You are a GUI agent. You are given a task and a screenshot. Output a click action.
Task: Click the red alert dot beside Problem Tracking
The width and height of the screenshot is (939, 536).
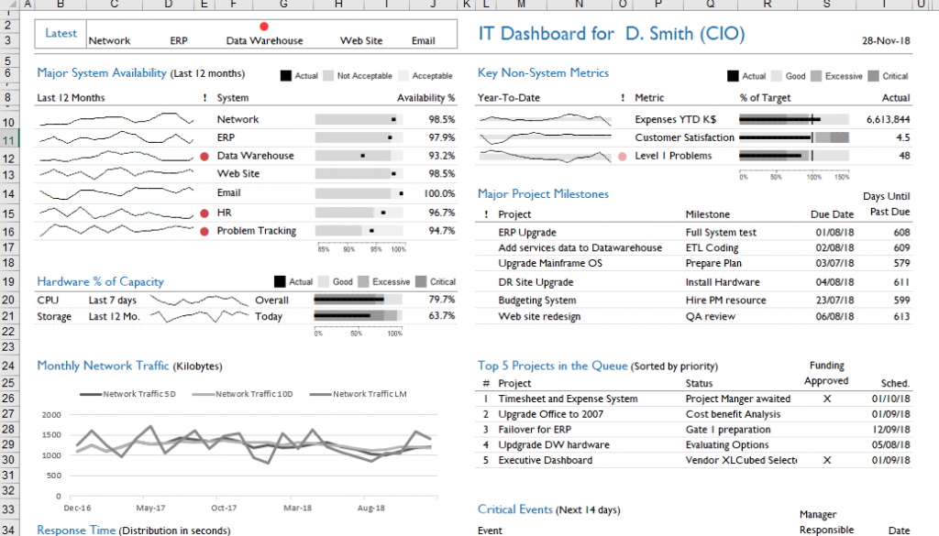pos(204,231)
